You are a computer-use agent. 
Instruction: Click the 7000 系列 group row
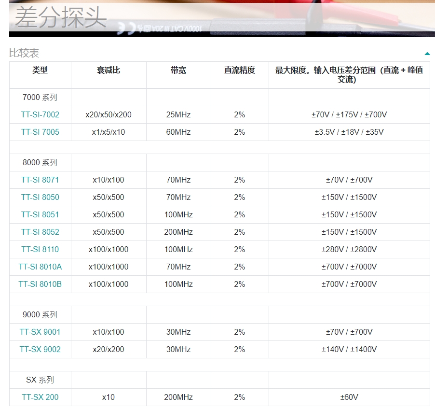pos(40,97)
